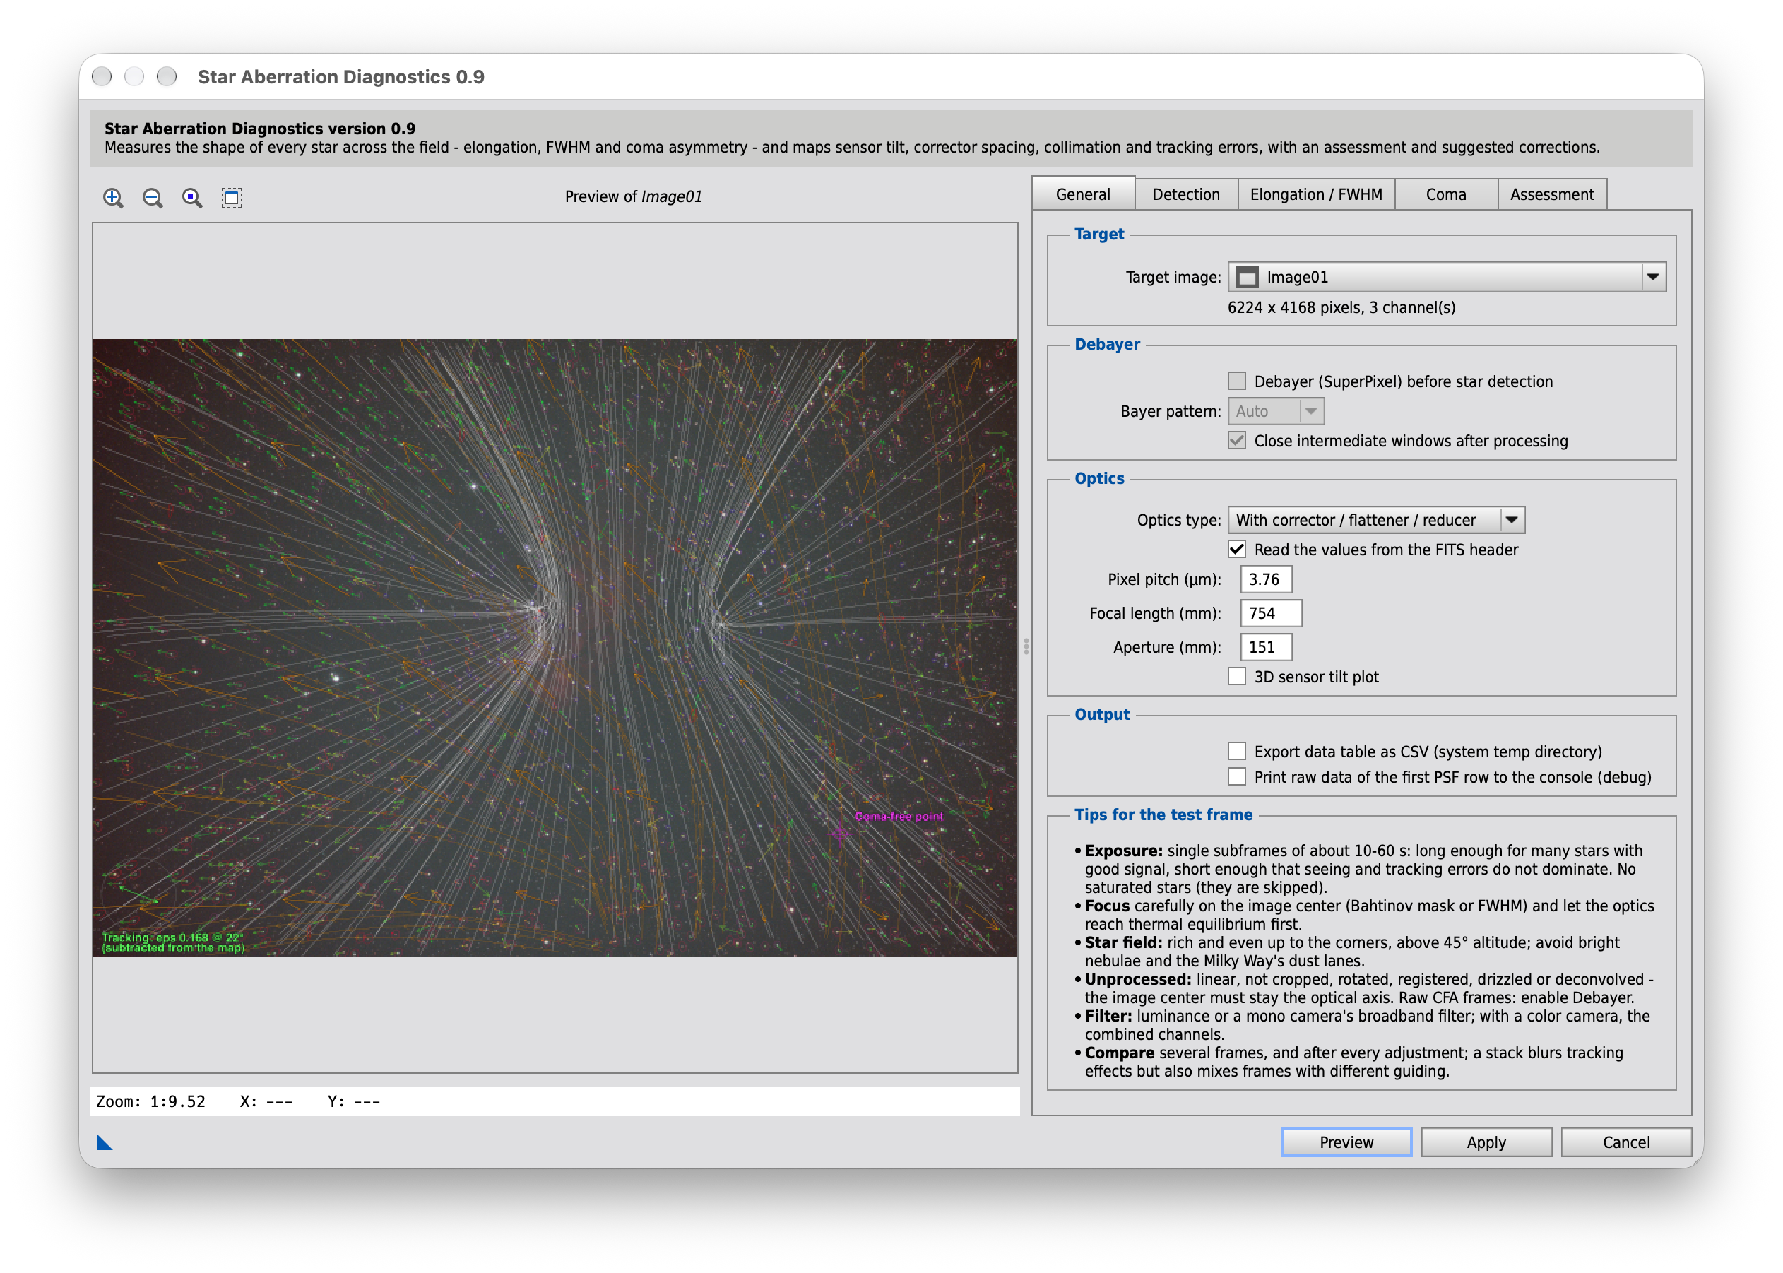Screen dimensions: 1783x1273
Task: Click the Image01 window icon in target selector
Action: 1247,277
